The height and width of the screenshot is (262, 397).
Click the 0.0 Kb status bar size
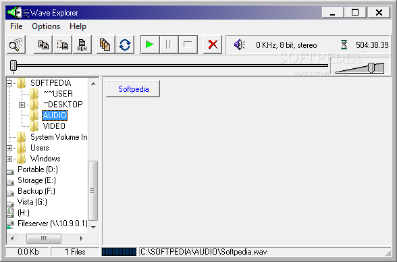click(x=28, y=252)
